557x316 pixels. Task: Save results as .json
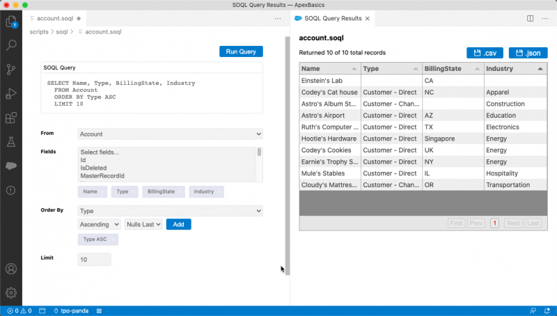coord(528,53)
